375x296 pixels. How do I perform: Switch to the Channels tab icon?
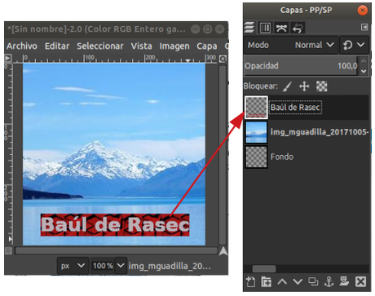coord(265,28)
